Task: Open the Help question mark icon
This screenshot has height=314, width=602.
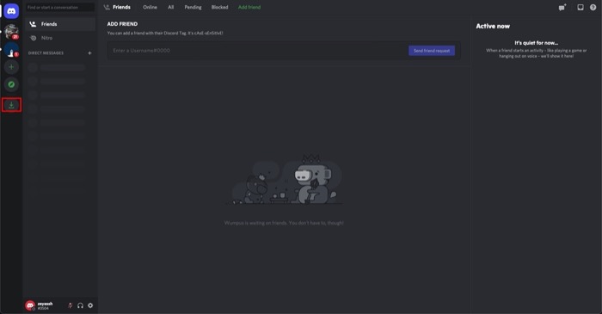Action: click(593, 7)
